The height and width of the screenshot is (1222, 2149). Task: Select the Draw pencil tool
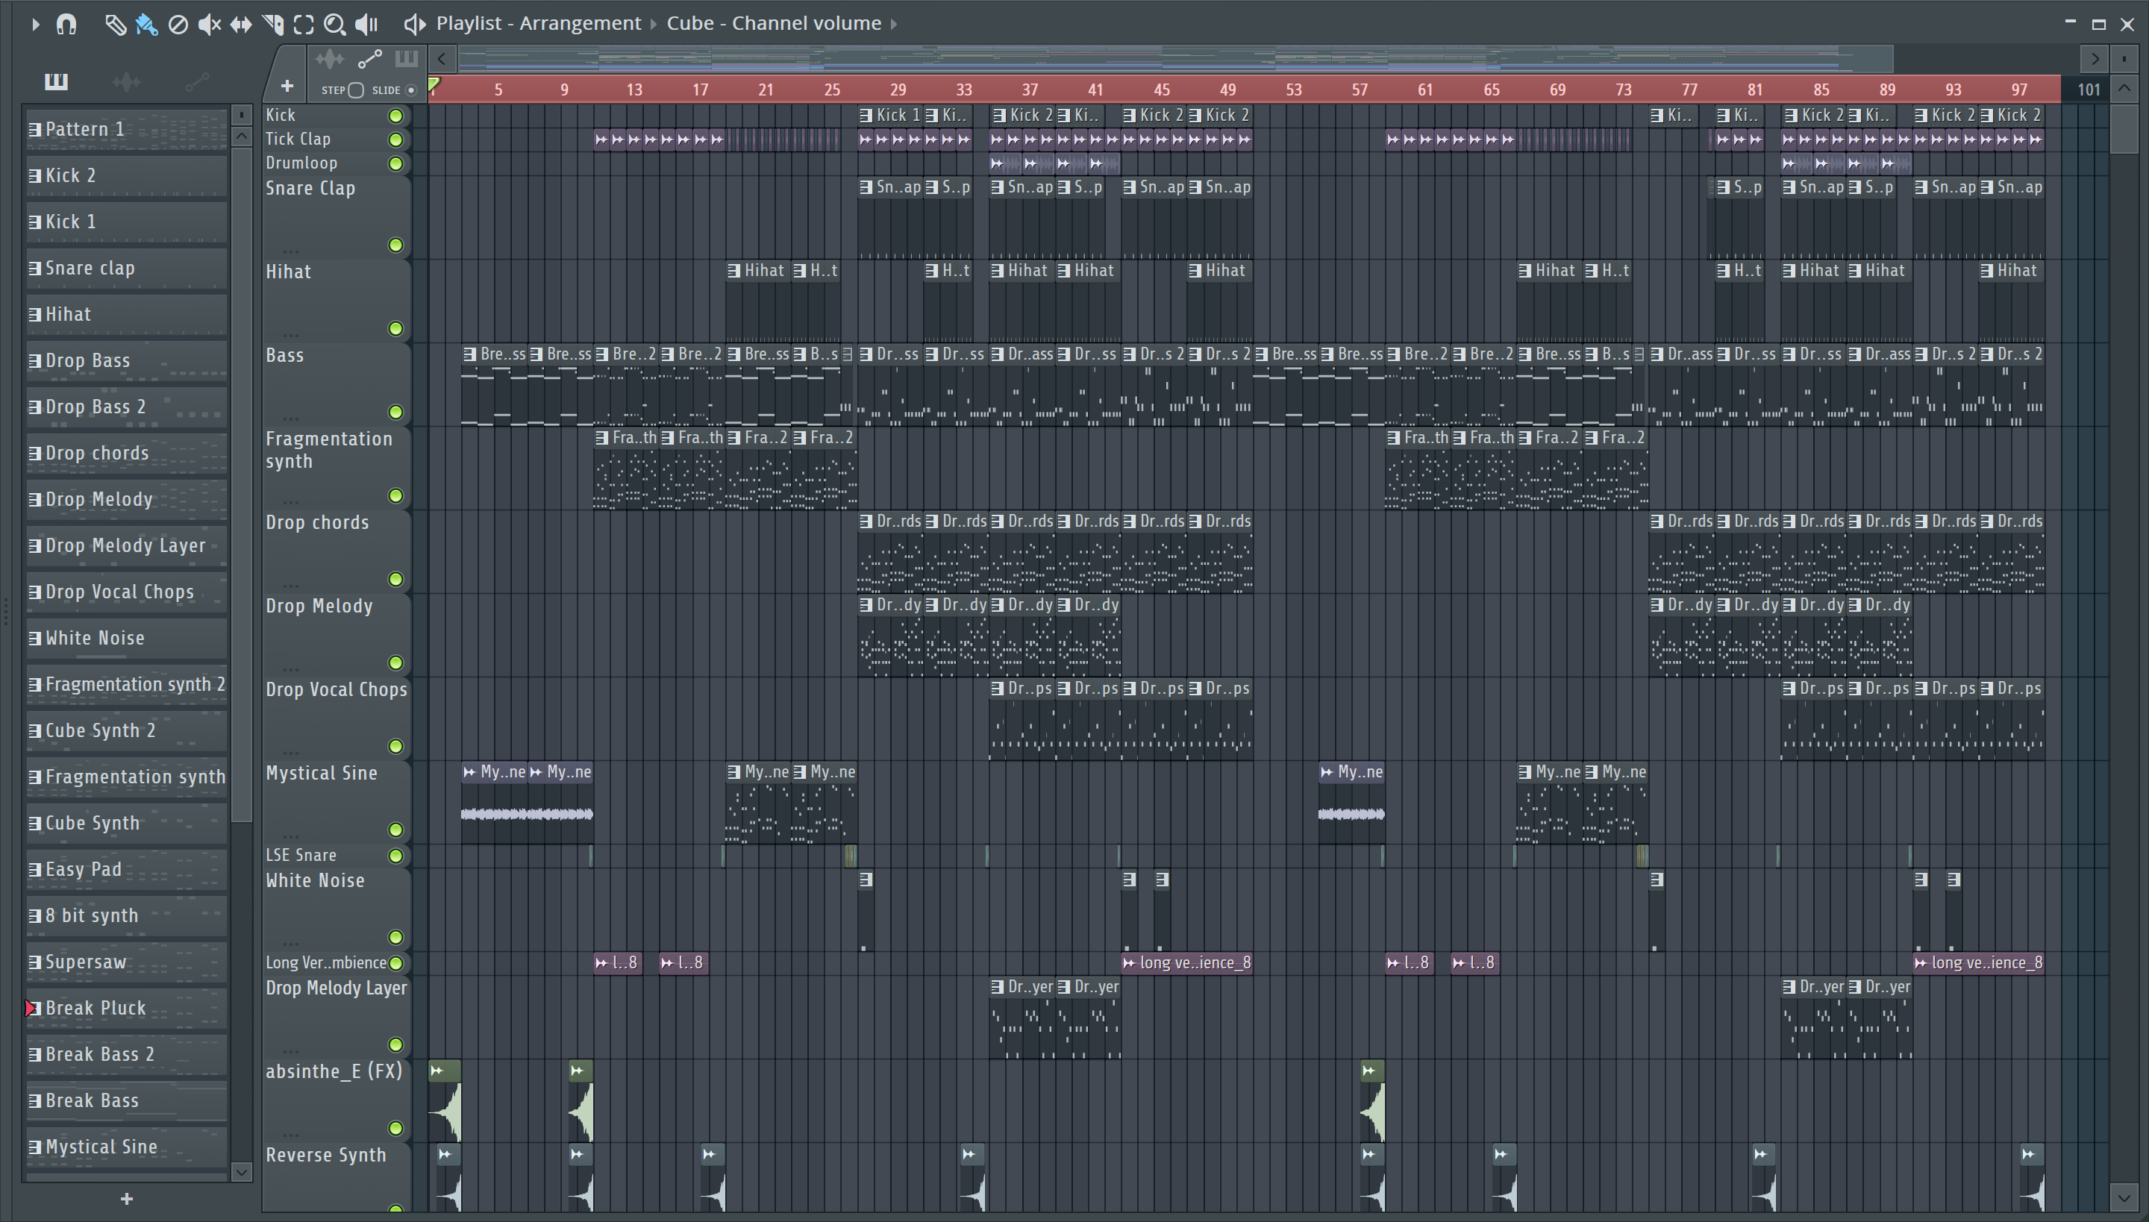(115, 25)
